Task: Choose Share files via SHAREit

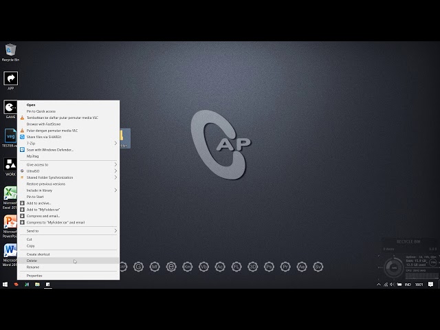Action: point(69,137)
